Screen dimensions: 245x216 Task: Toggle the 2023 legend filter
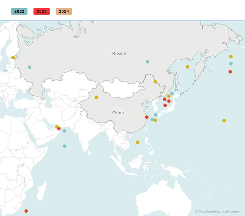pyautogui.click(x=41, y=11)
